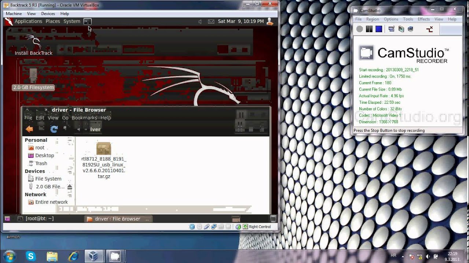Open VirtualBox Devices menu
This screenshot has width=469, height=263.
(x=48, y=14)
